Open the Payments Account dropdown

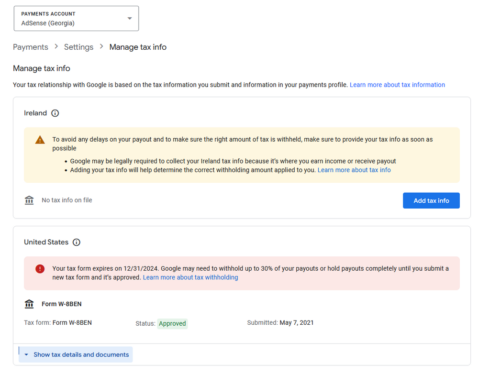tap(76, 19)
